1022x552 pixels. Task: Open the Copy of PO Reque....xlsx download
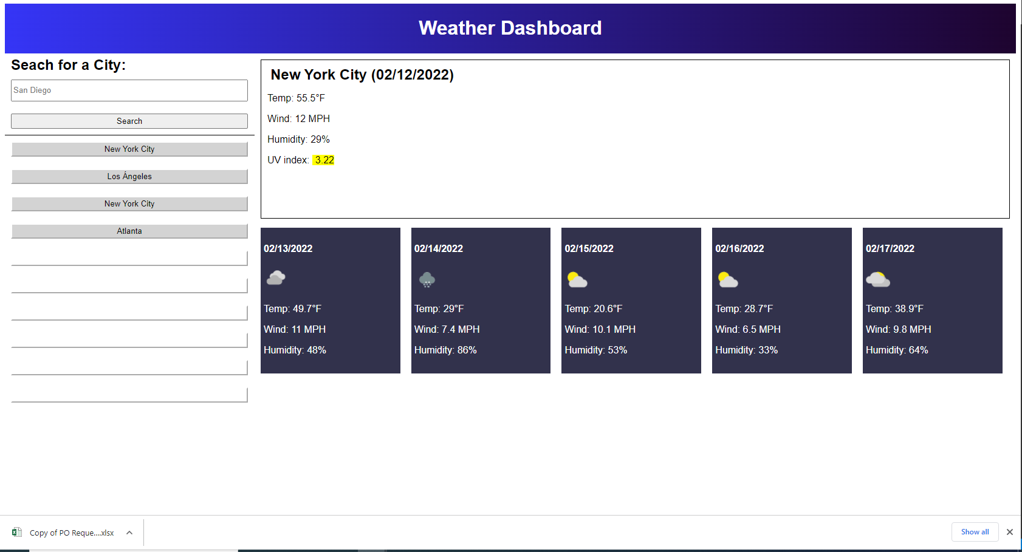tap(72, 533)
